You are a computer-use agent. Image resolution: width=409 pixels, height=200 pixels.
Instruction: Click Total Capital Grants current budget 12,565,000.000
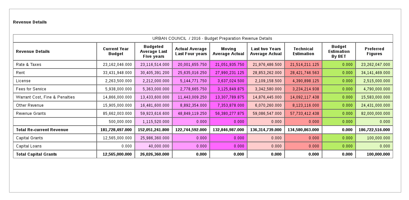117,154
